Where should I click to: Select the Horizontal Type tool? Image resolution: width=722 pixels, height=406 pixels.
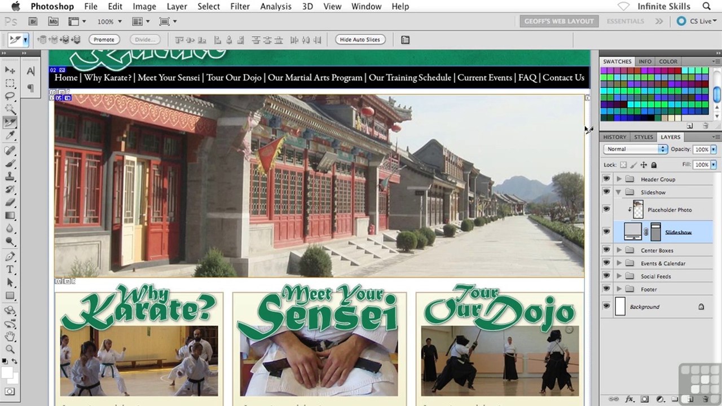click(10, 270)
